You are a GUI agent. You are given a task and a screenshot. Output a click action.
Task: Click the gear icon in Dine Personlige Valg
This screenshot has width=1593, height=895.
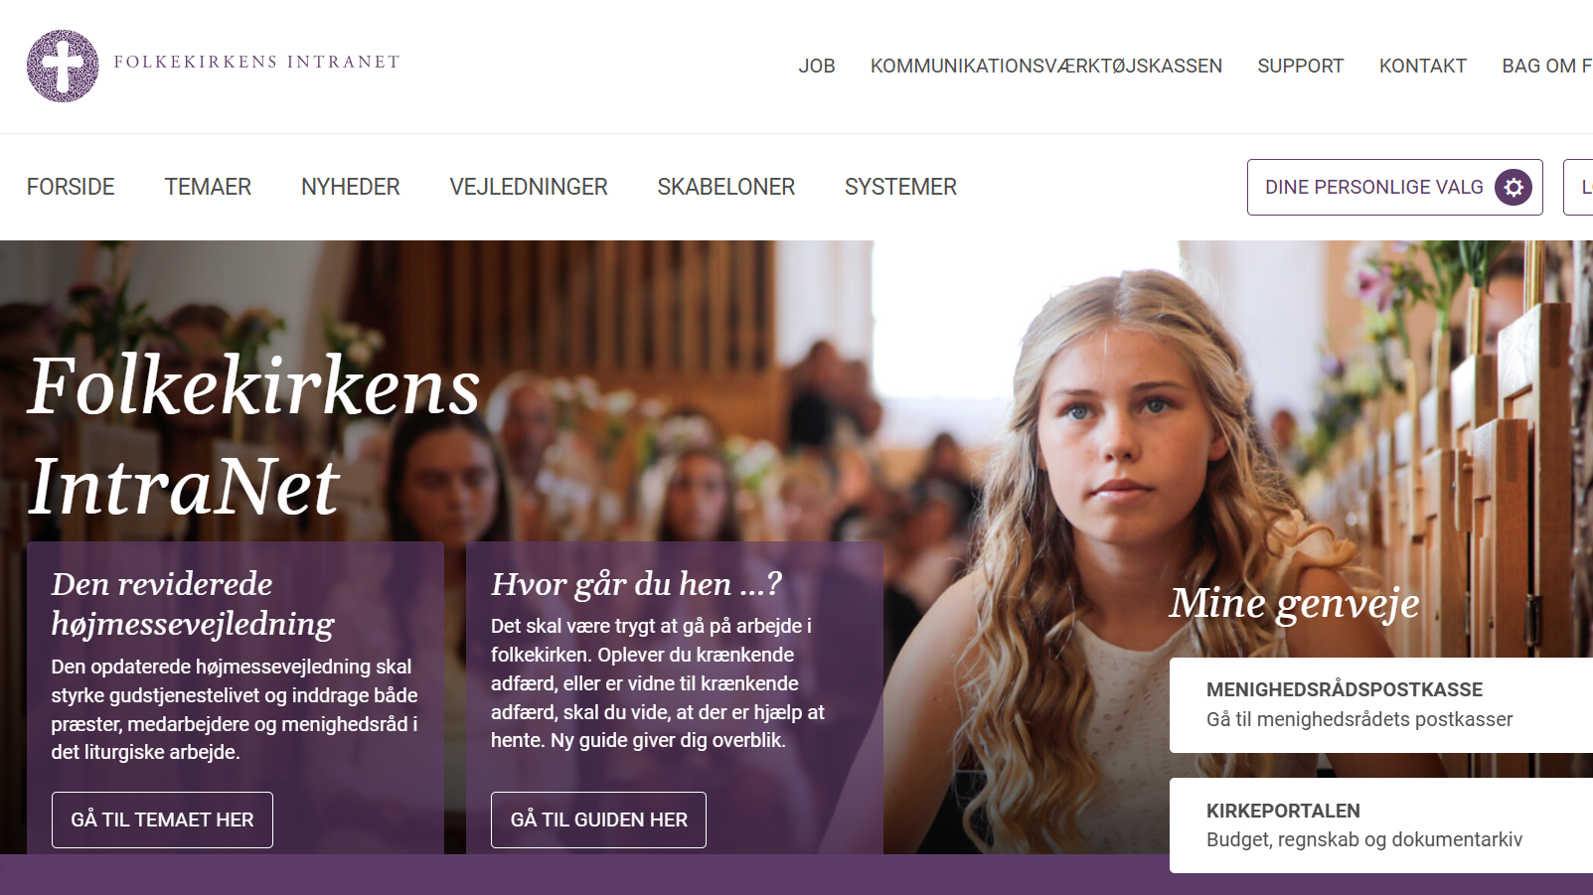click(x=1513, y=187)
